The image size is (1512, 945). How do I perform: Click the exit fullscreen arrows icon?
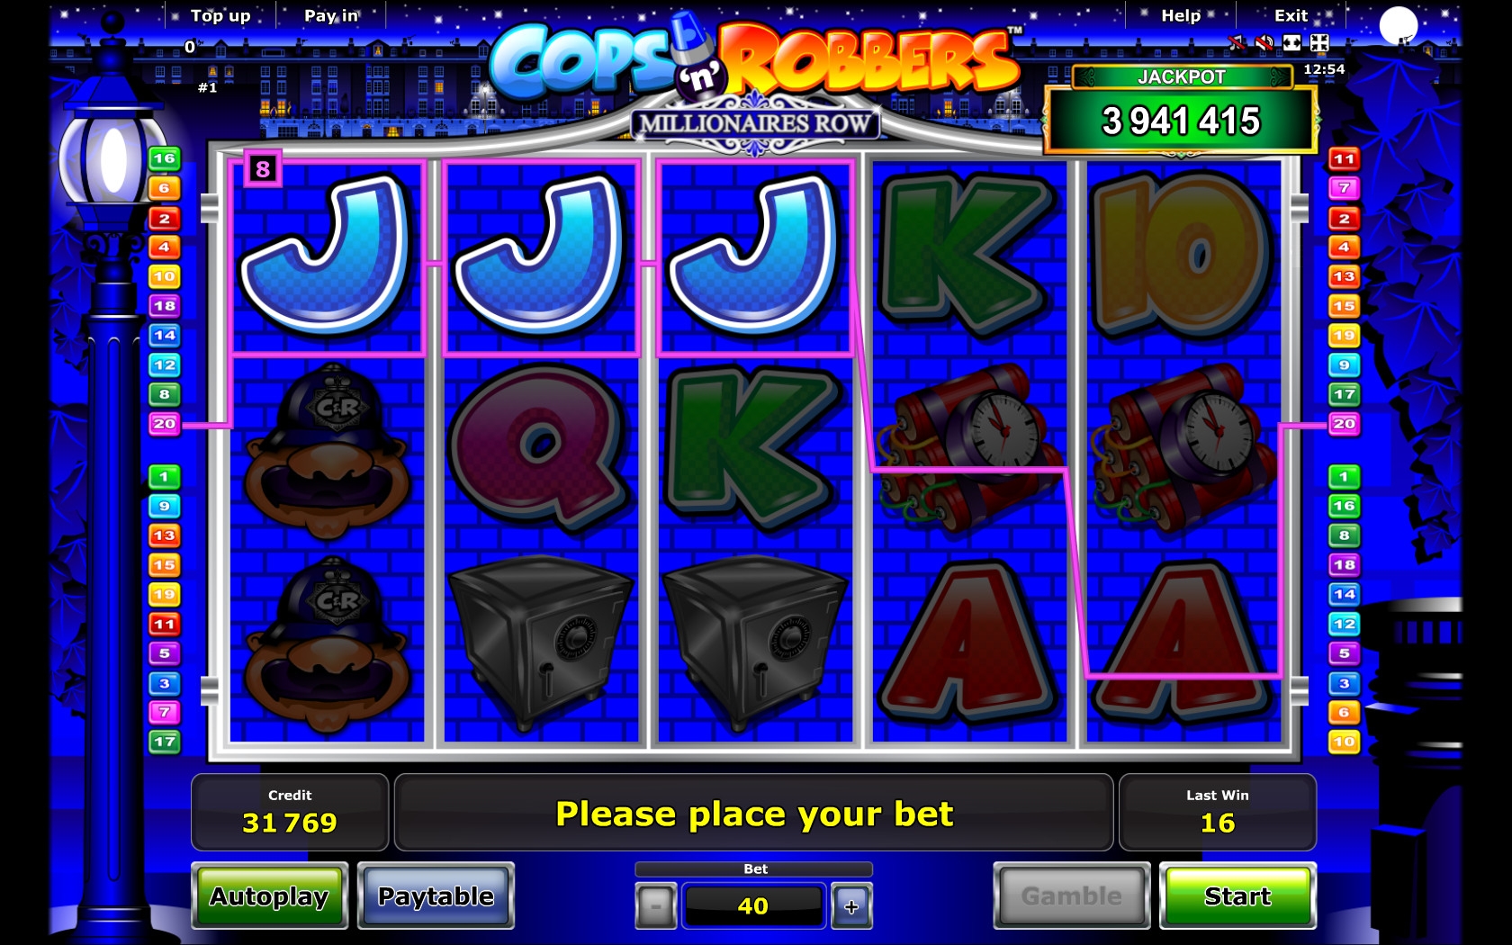[x=1319, y=42]
